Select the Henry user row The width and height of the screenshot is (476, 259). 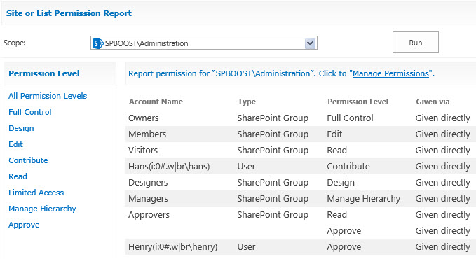click(301, 246)
